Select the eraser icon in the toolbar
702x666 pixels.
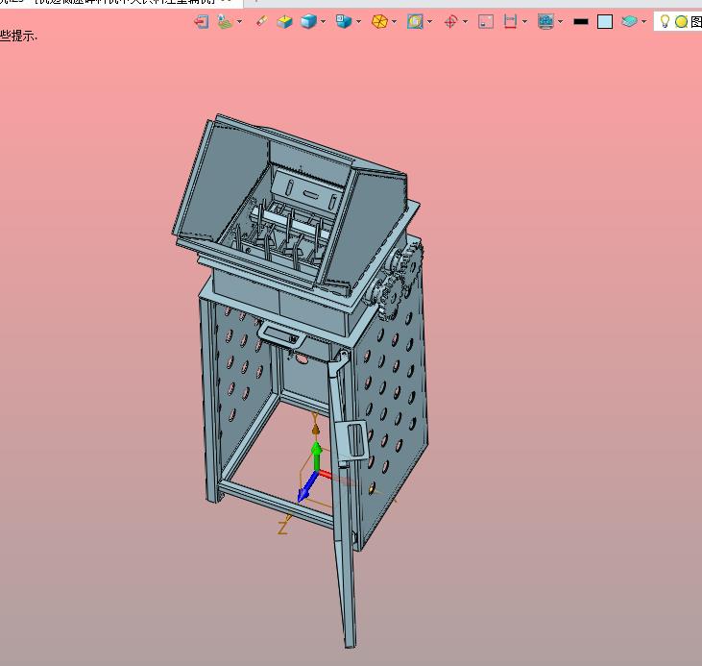click(x=261, y=21)
